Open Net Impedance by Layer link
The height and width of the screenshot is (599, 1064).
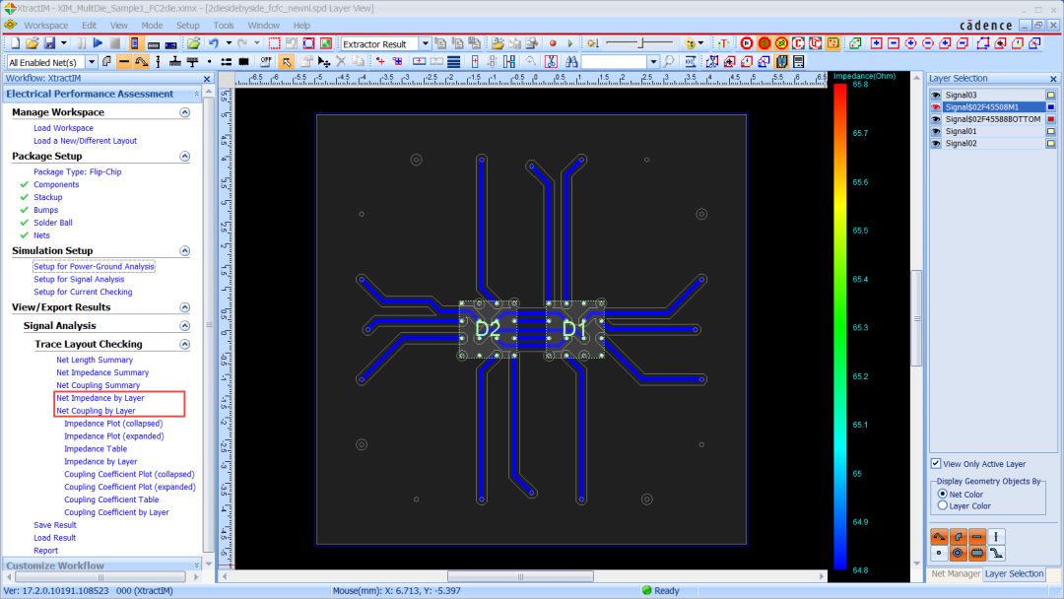[x=100, y=398]
